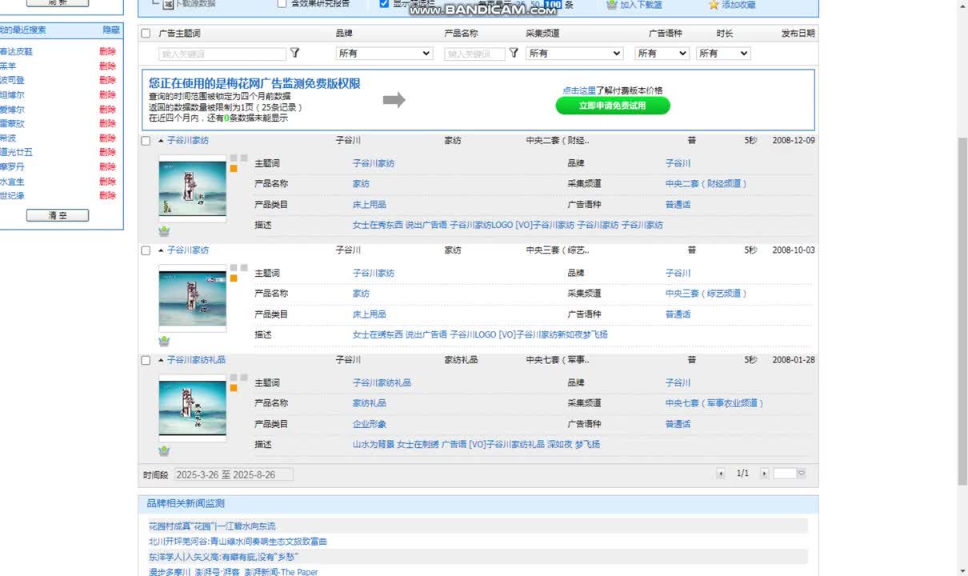The height and width of the screenshot is (576, 968).
Task: Check the 子谷川家纺礼品 row checkbox
Action: pyautogui.click(x=146, y=360)
